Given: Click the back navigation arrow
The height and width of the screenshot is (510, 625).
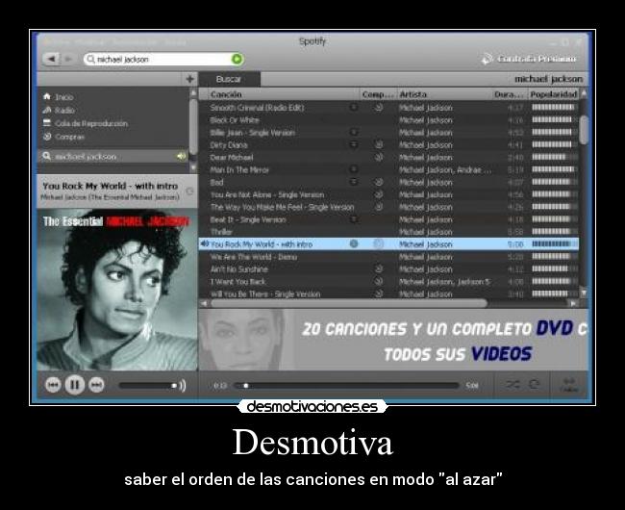Looking at the screenshot, I should (x=51, y=59).
